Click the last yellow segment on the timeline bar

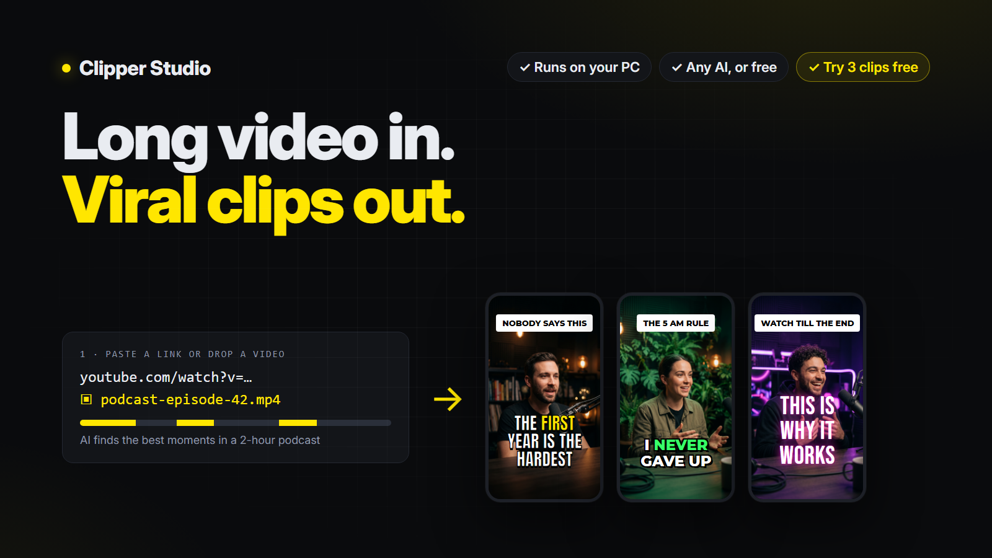tap(298, 423)
